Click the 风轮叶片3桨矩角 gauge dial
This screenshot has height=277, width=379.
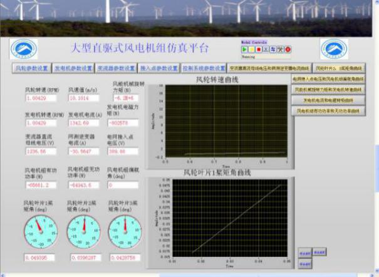pos(121,228)
